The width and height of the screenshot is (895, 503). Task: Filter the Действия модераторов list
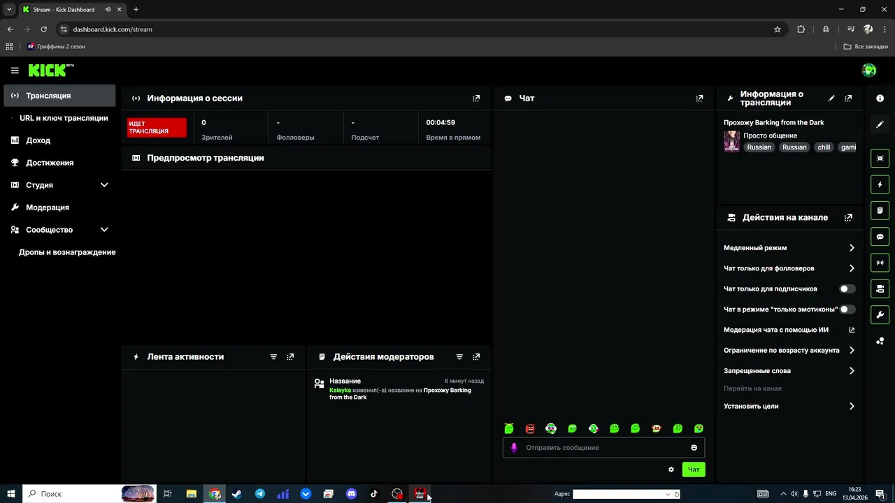click(459, 357)
